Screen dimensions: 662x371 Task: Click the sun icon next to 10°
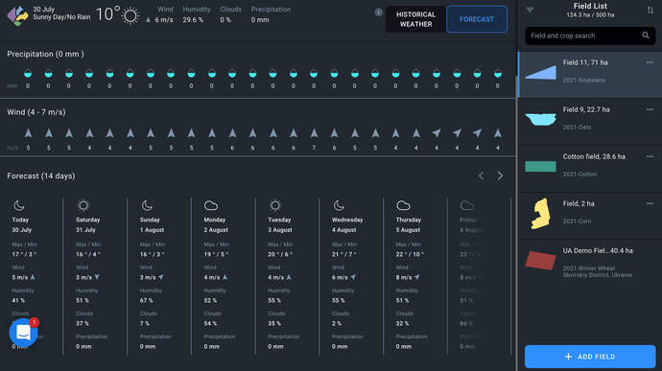[x=130, y=16]
